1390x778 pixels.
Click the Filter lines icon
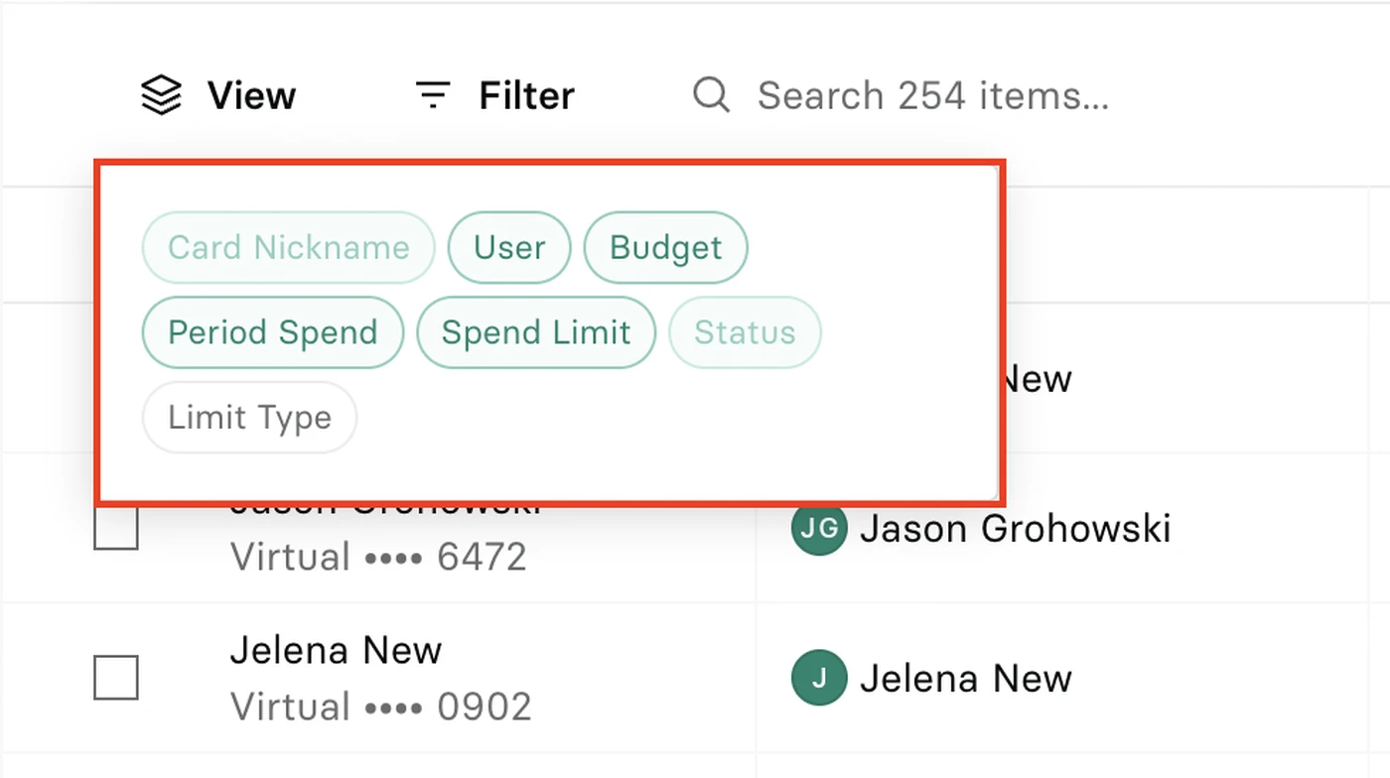[x=433, y=95]
